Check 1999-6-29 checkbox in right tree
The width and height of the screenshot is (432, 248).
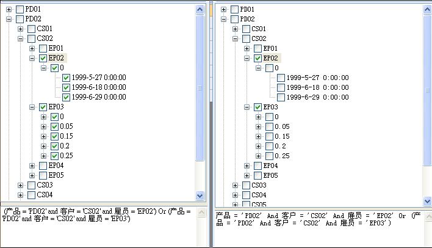pos(281,97)
